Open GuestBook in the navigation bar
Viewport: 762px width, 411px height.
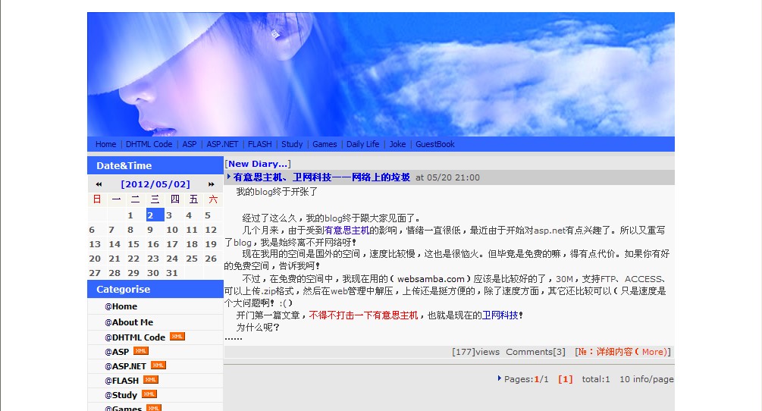[x=435, y=144]
